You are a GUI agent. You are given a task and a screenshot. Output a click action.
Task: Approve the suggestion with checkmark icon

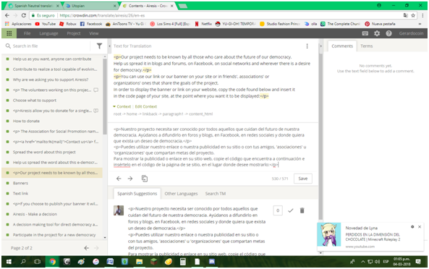tap(291, 210)
